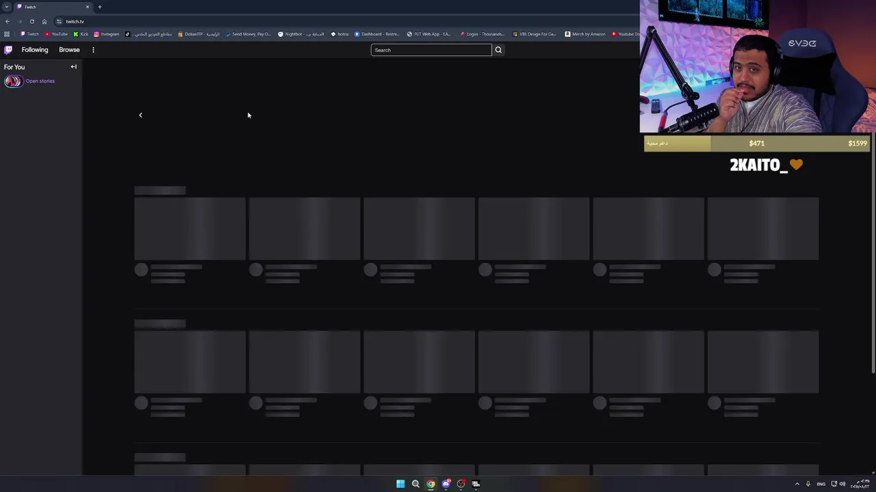Open the VBI Design For Gamers bookmark
Viewport: 876px width, 492px height.
tap(534, 34)
